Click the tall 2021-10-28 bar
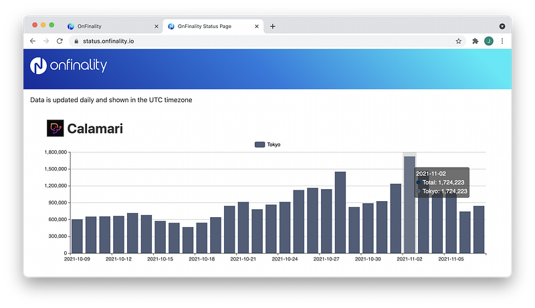 click(340, 212)
